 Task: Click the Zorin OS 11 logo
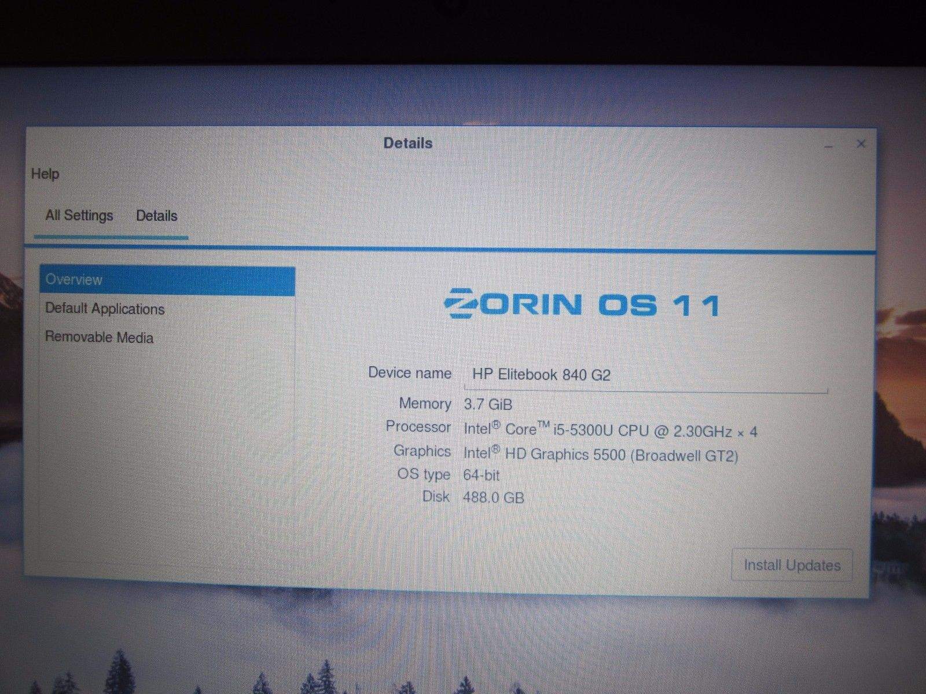click(x=582, y=304)
